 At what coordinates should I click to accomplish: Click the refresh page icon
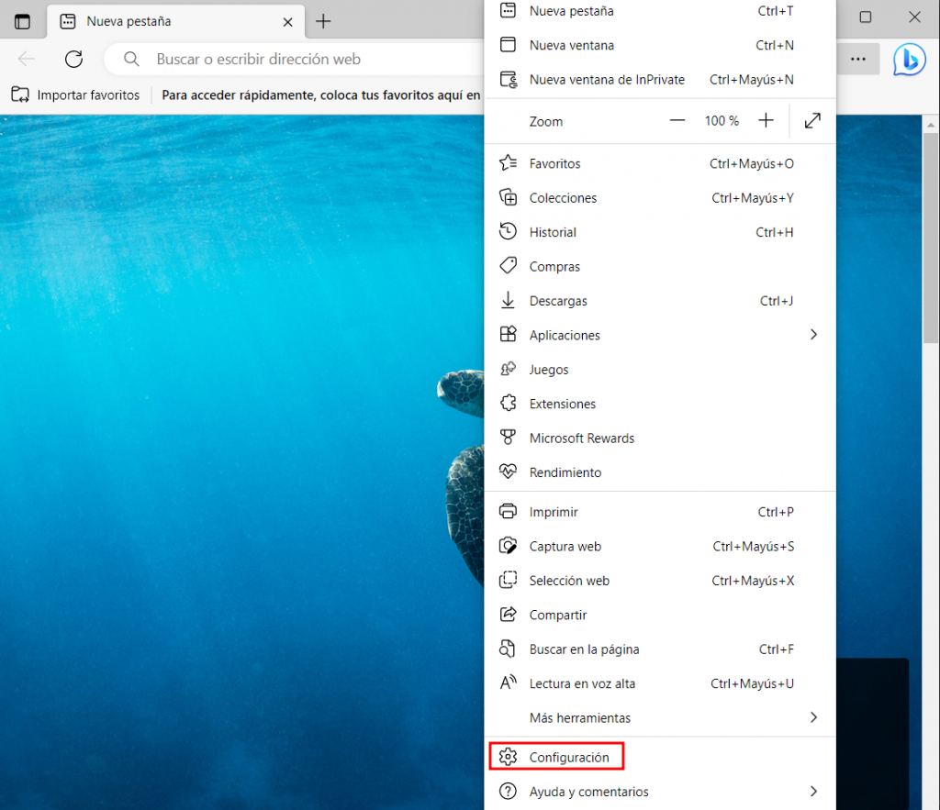pyautogui.click(x=73, y=59)
